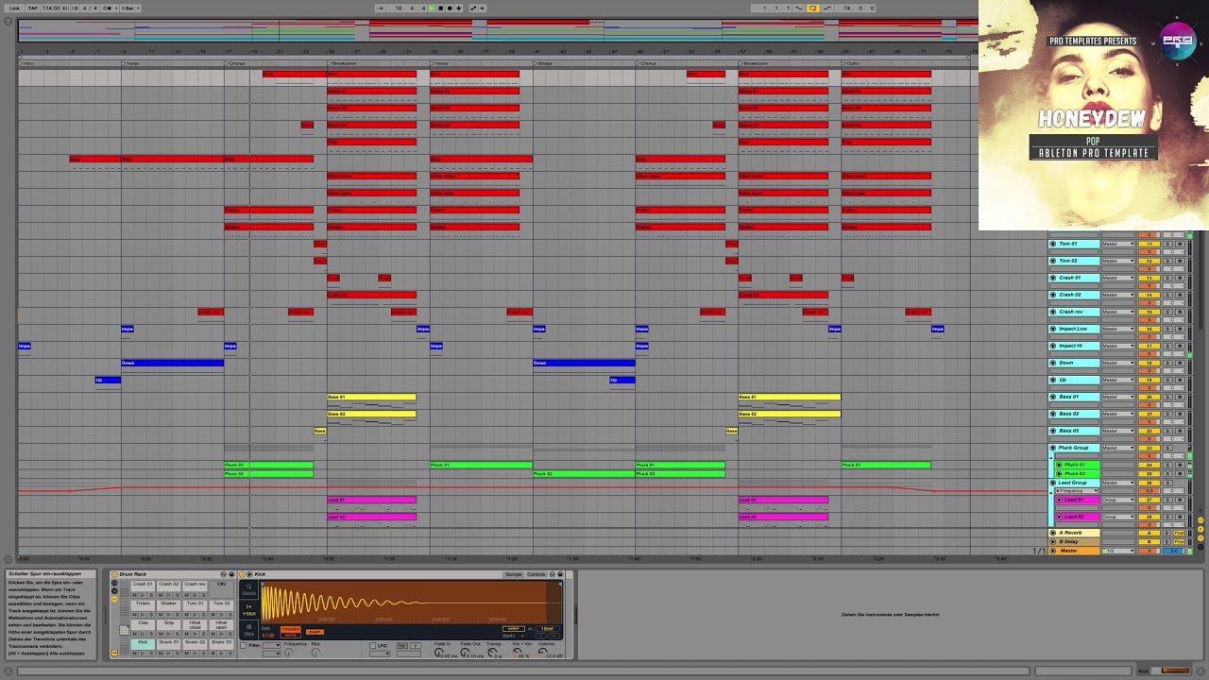Select the yellow Bass 01 clip in first Breakdown
1209x680 pixels.
[371, 397]
